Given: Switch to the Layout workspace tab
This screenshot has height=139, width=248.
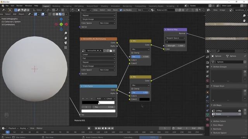Looking at the screenshot, I should pos(46,6).
